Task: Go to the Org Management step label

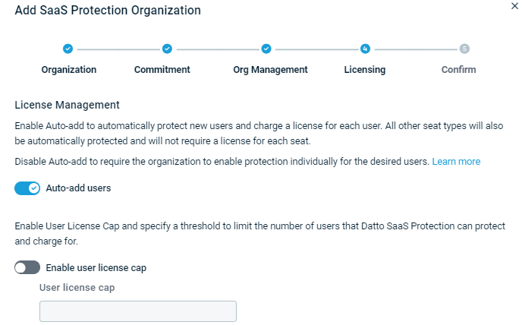Action: tap(270, 69)
